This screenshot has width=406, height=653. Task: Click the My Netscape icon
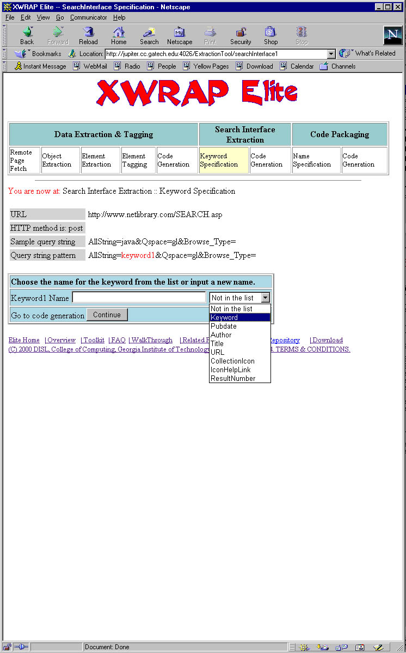click(180, 33)
